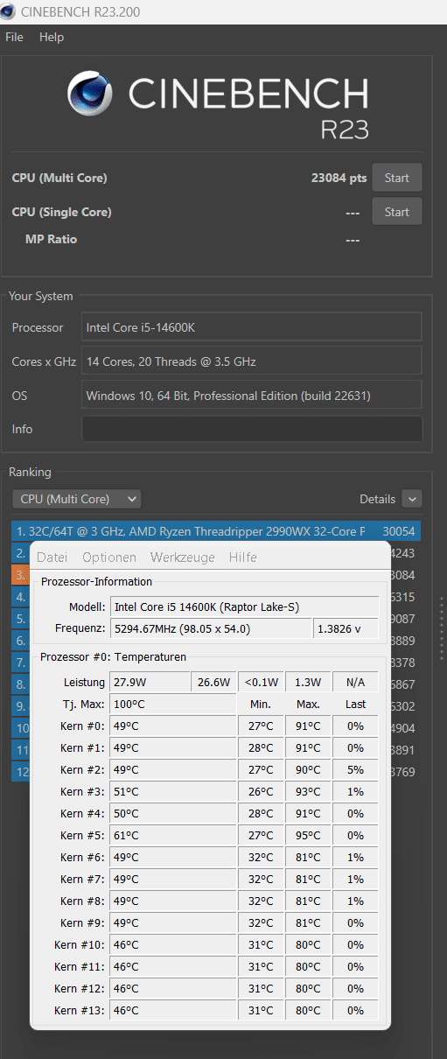Screen dimensions: 447x1059
Task: Click the Modell processor name field
Action: tap(244, 607)
